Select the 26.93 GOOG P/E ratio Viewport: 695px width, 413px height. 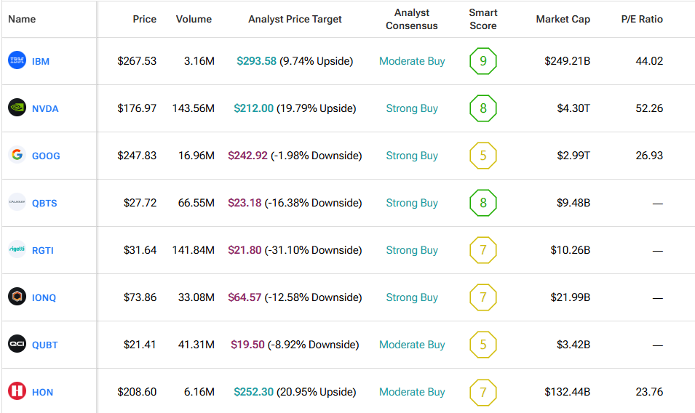[649, 156]
